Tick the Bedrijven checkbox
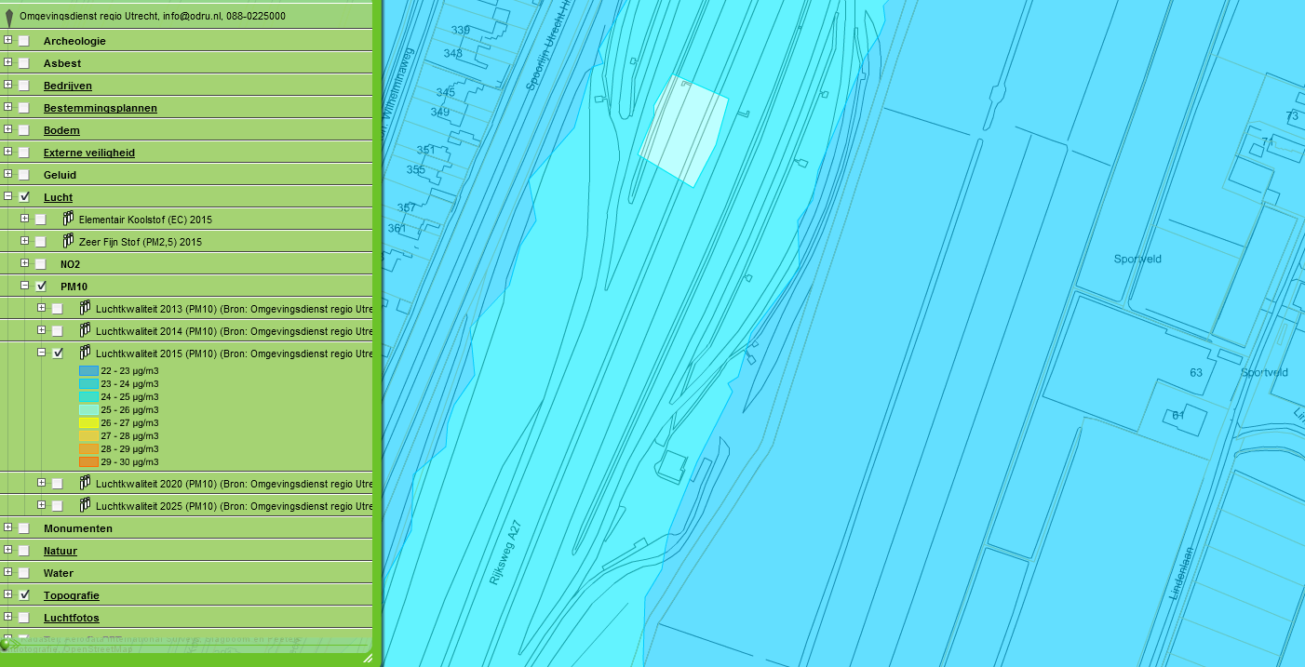Screen dimensions: 1305x667 (24, 86)
